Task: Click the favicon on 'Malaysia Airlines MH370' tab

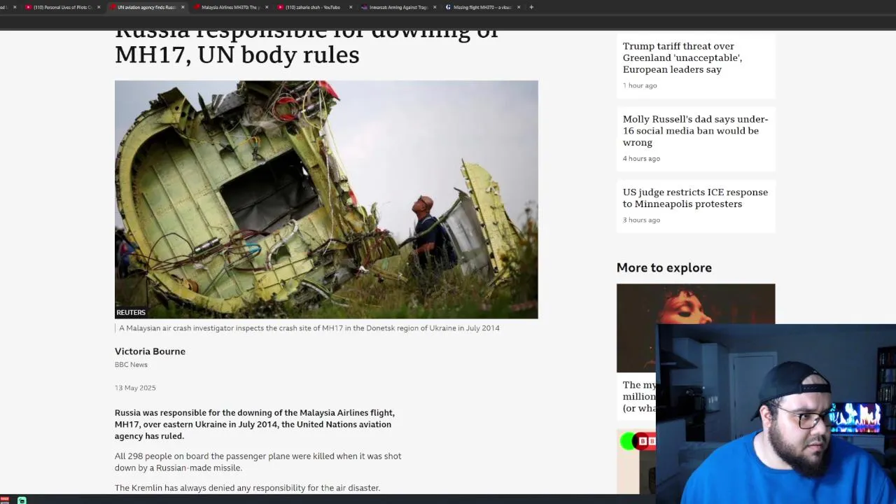Action: pyautogui.click(x=196, y=7)
